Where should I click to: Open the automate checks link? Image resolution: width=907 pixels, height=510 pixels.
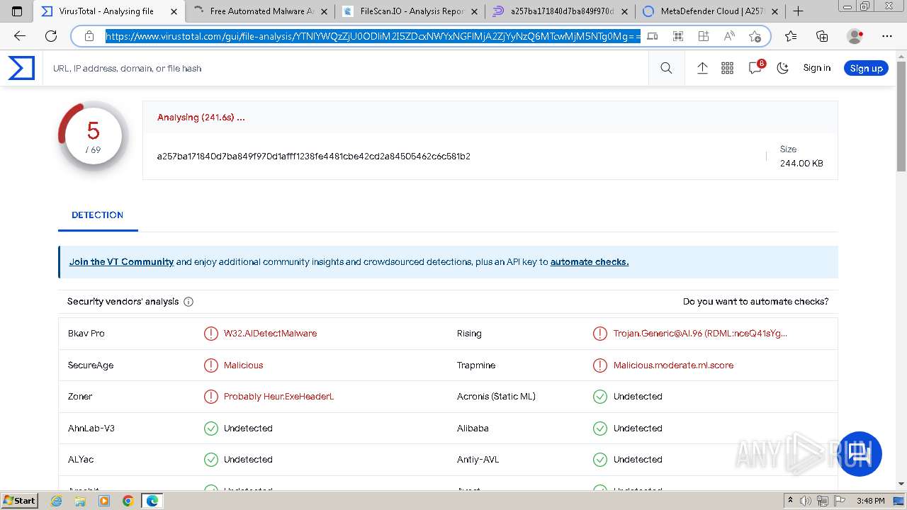tap(590, 262)
